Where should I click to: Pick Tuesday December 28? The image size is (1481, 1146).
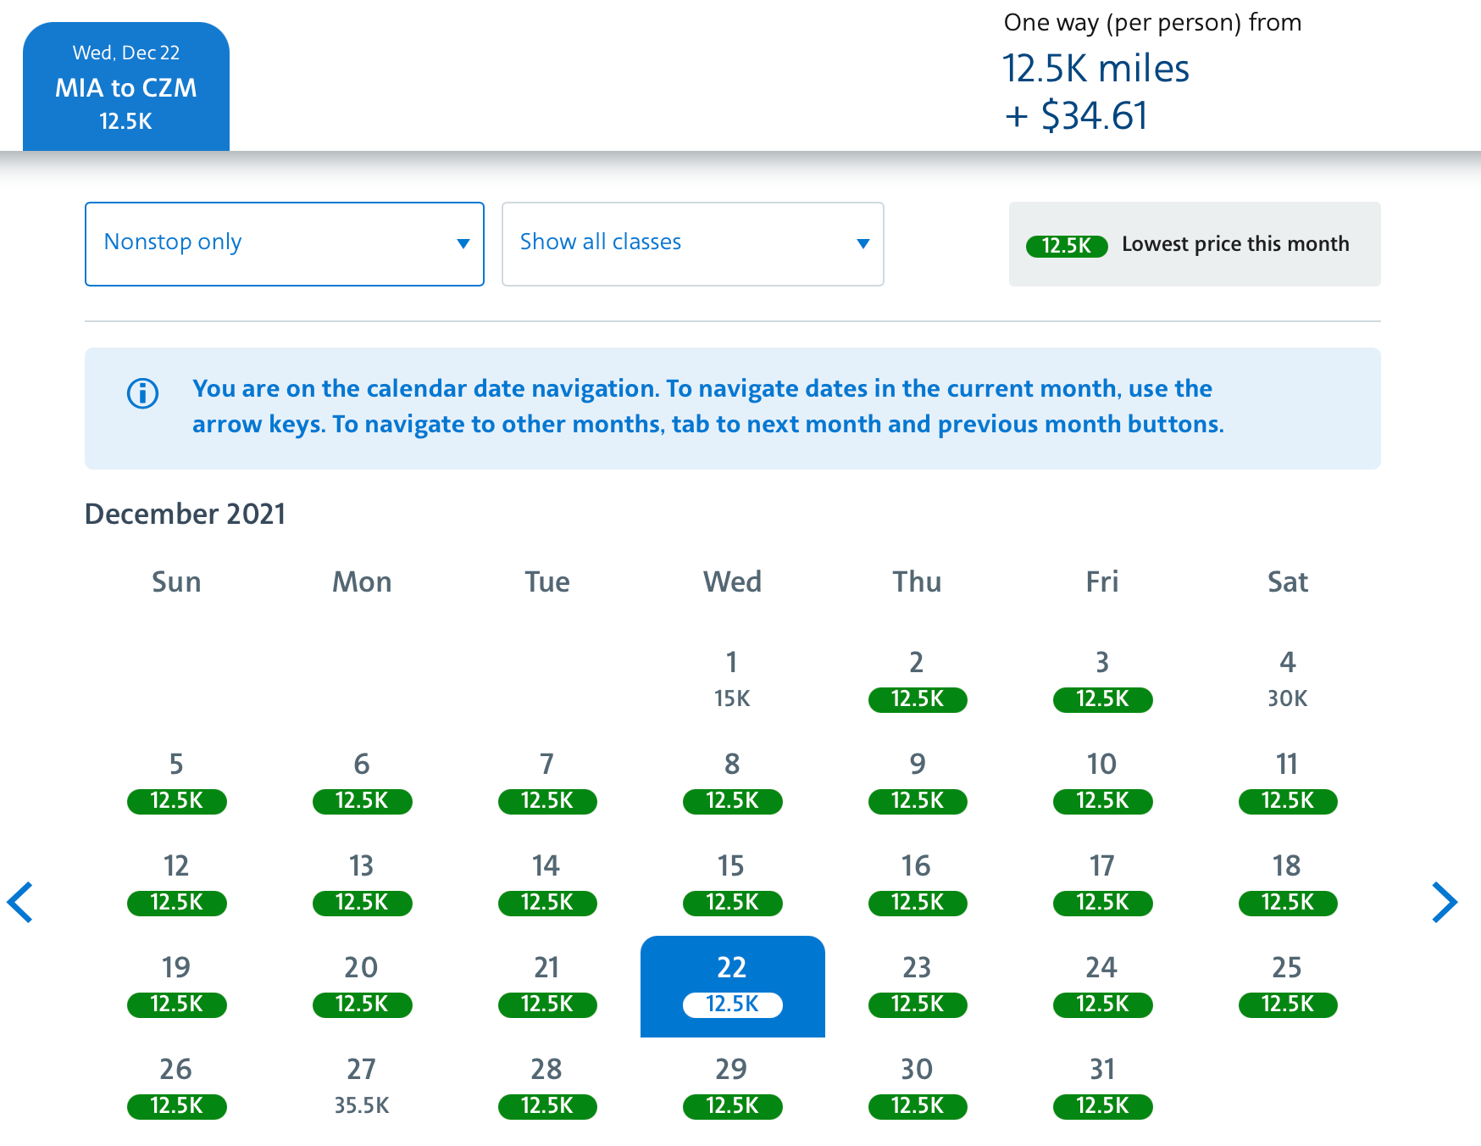546,1088
